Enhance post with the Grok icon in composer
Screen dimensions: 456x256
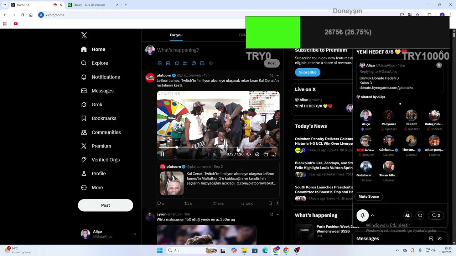pos(177,63)
